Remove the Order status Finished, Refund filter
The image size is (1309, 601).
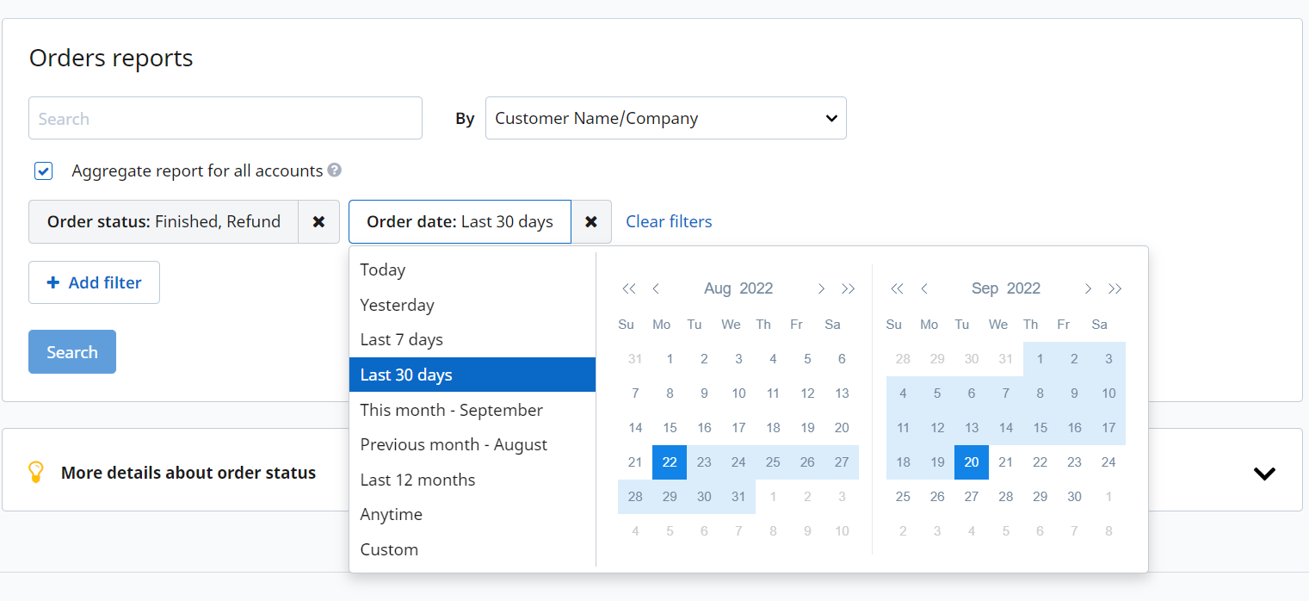[x=319, y=221]
